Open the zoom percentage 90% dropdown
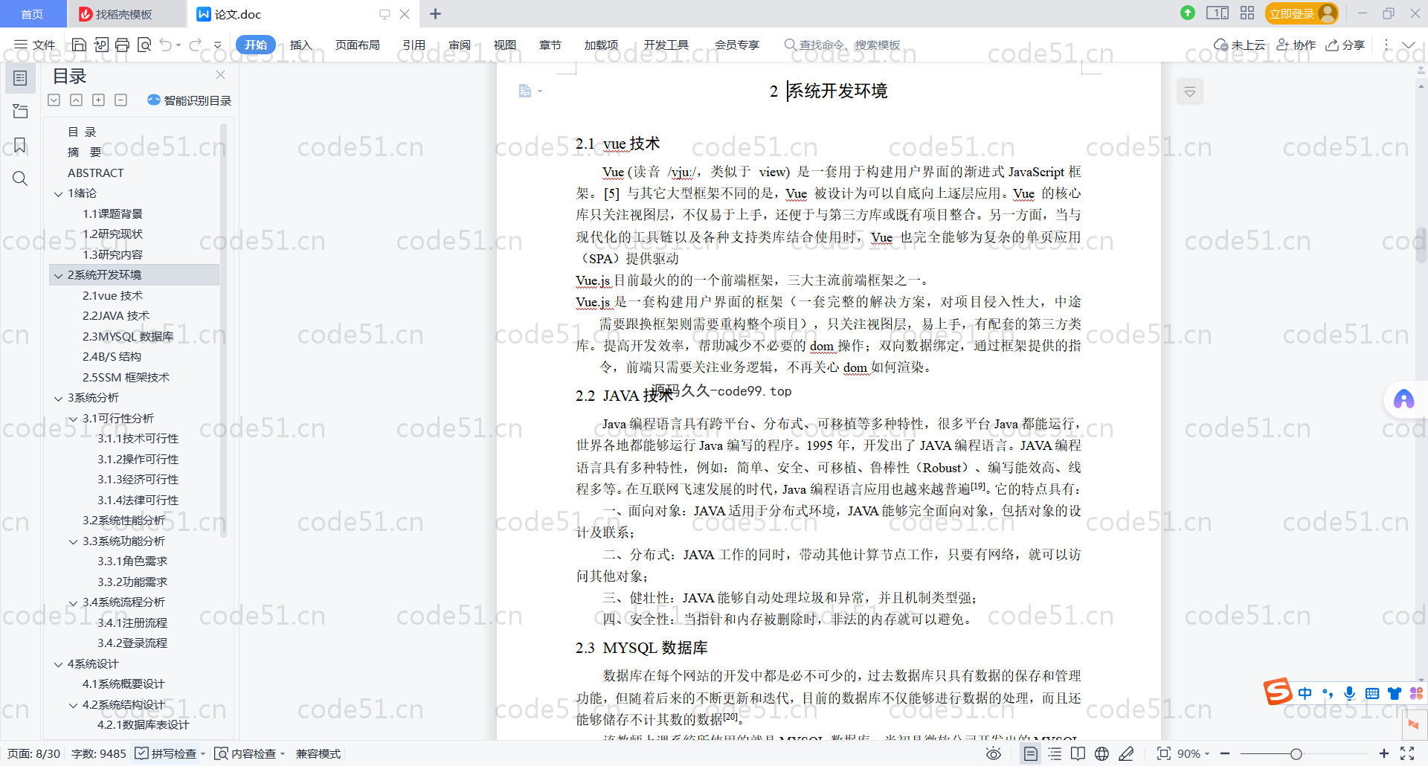This screenshot has height=766, width=1428. point(1193,753)
